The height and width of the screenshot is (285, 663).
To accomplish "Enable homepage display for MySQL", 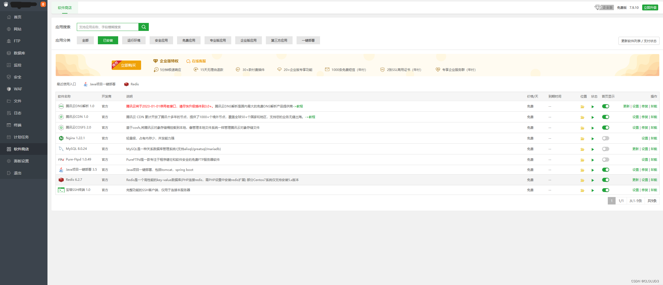I will [605, 149].
